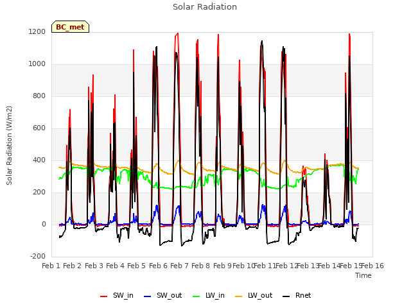Click the red SW_in legend swatch
411x308 pixels.
pos(104,296)
